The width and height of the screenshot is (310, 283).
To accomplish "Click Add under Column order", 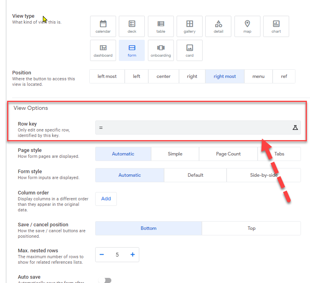I will (x=106, y=199).
